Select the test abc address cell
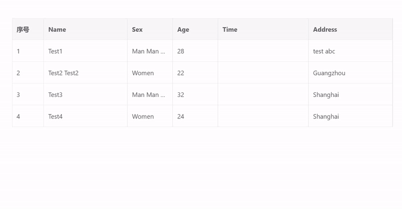This screenshot has height=209, width=402. (324, 51)
